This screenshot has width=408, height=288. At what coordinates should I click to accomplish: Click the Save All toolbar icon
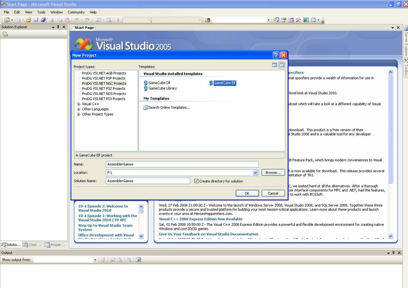pos(43,20)
